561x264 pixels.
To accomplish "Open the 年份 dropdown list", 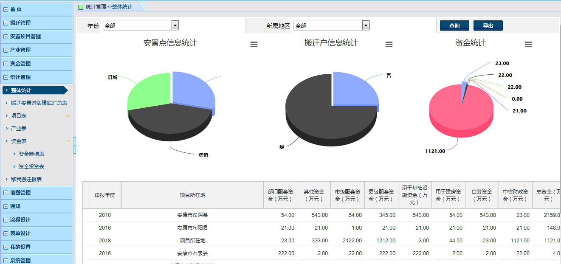I will click(x=175, y=26).
